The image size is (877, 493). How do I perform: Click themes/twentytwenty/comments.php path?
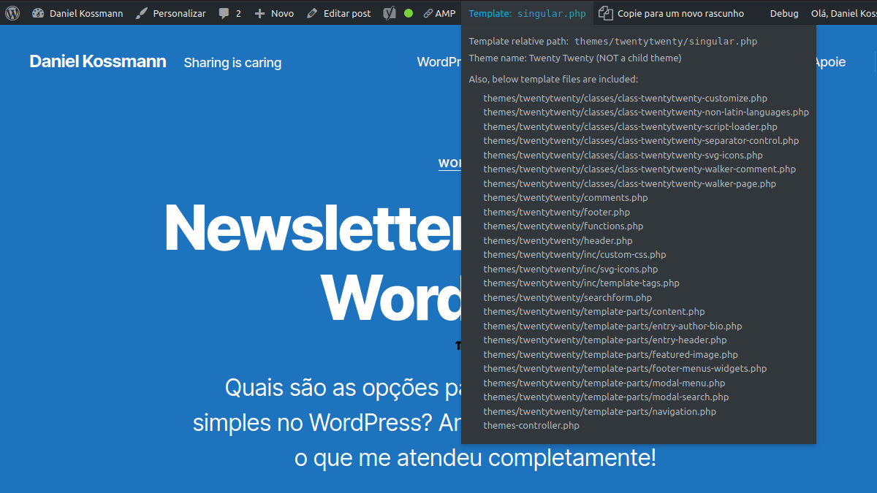565,198
